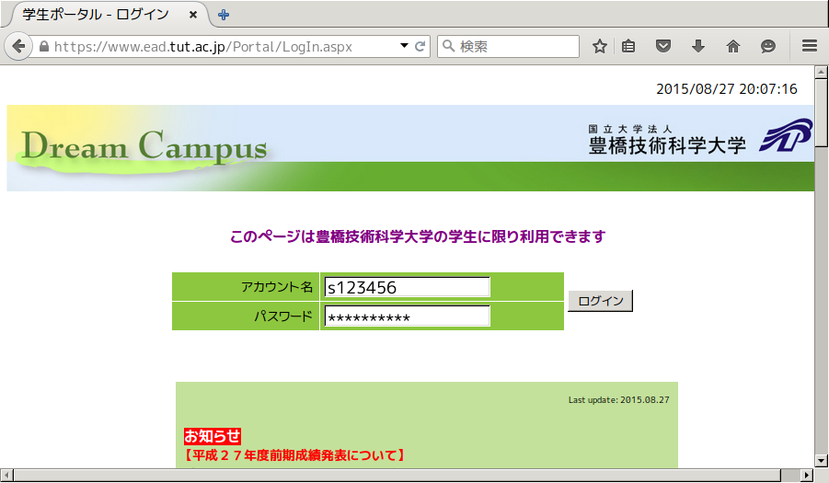This screenshot has width=829, height=483.
Task: Click the address bar URL
Action: (x=203, y=47)
